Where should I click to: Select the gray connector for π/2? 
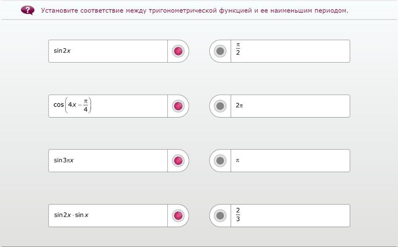[x=220, y=51]
